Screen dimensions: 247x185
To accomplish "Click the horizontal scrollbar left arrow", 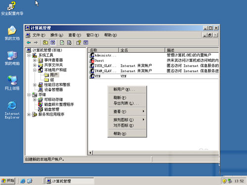I will coord(90,153).
